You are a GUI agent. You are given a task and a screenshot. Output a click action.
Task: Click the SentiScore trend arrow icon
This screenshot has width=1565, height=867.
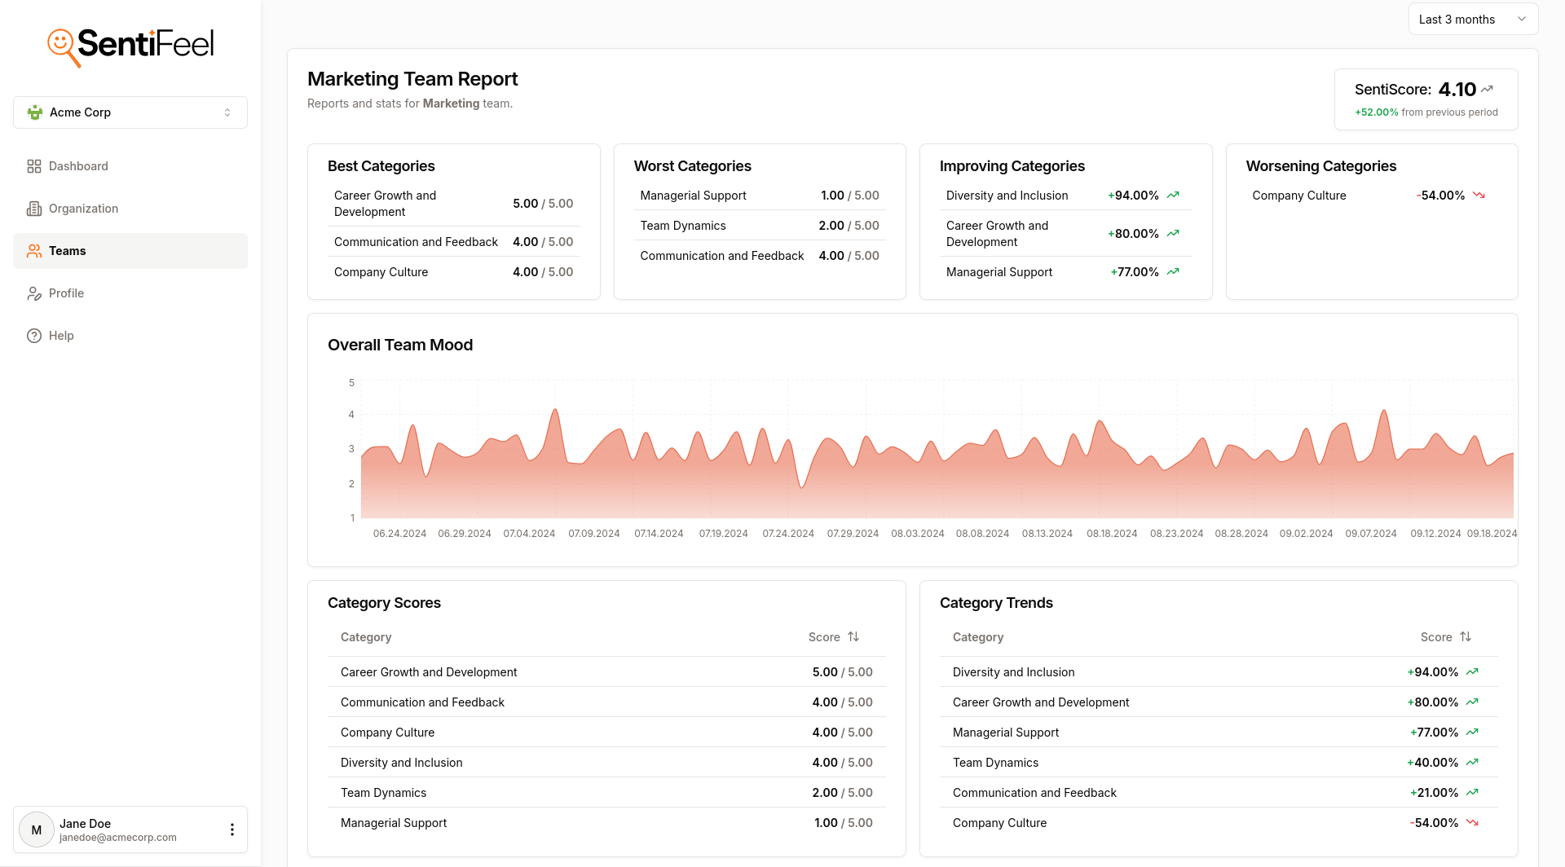1487,89
